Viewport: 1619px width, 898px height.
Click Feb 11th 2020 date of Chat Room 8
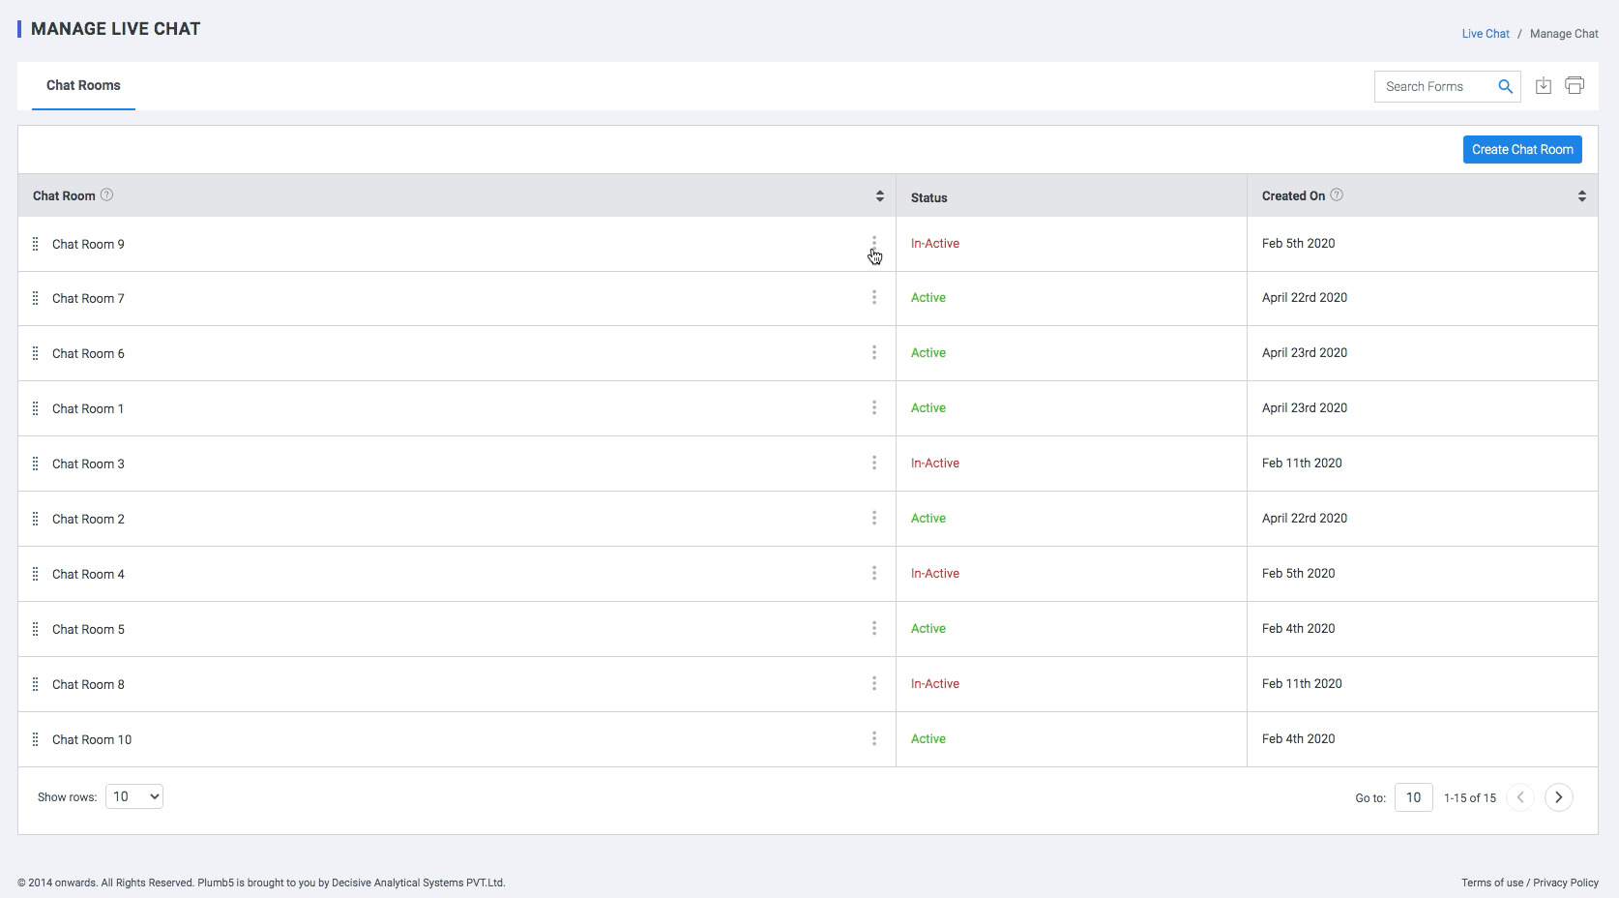1302,683
